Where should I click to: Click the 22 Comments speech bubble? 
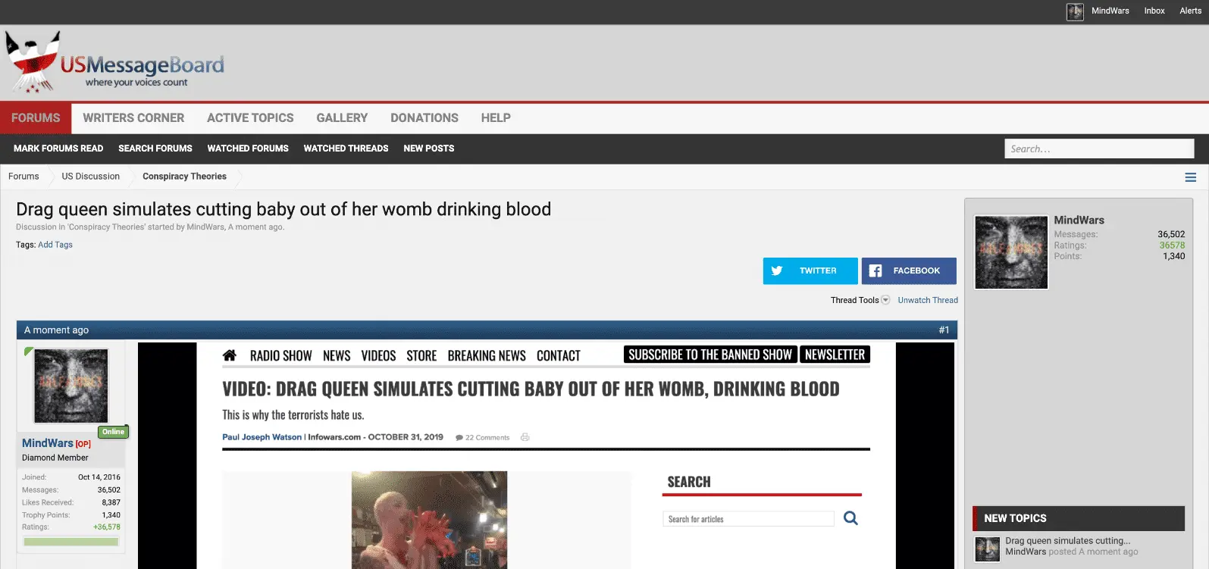click(459, 438)
